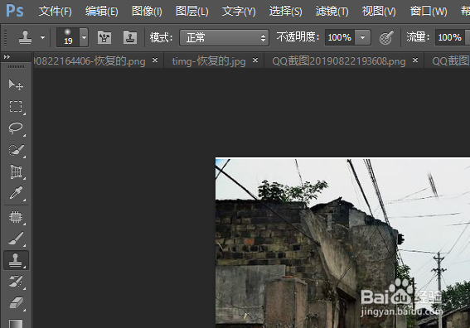Close the 0822164406-恢复的.png tab

(x=155, y=60)
